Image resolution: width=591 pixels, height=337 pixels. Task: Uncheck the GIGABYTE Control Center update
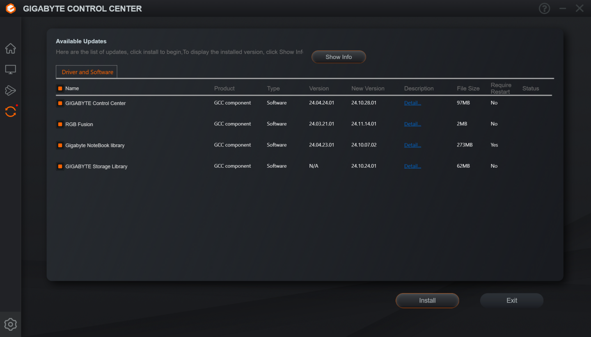60,103
